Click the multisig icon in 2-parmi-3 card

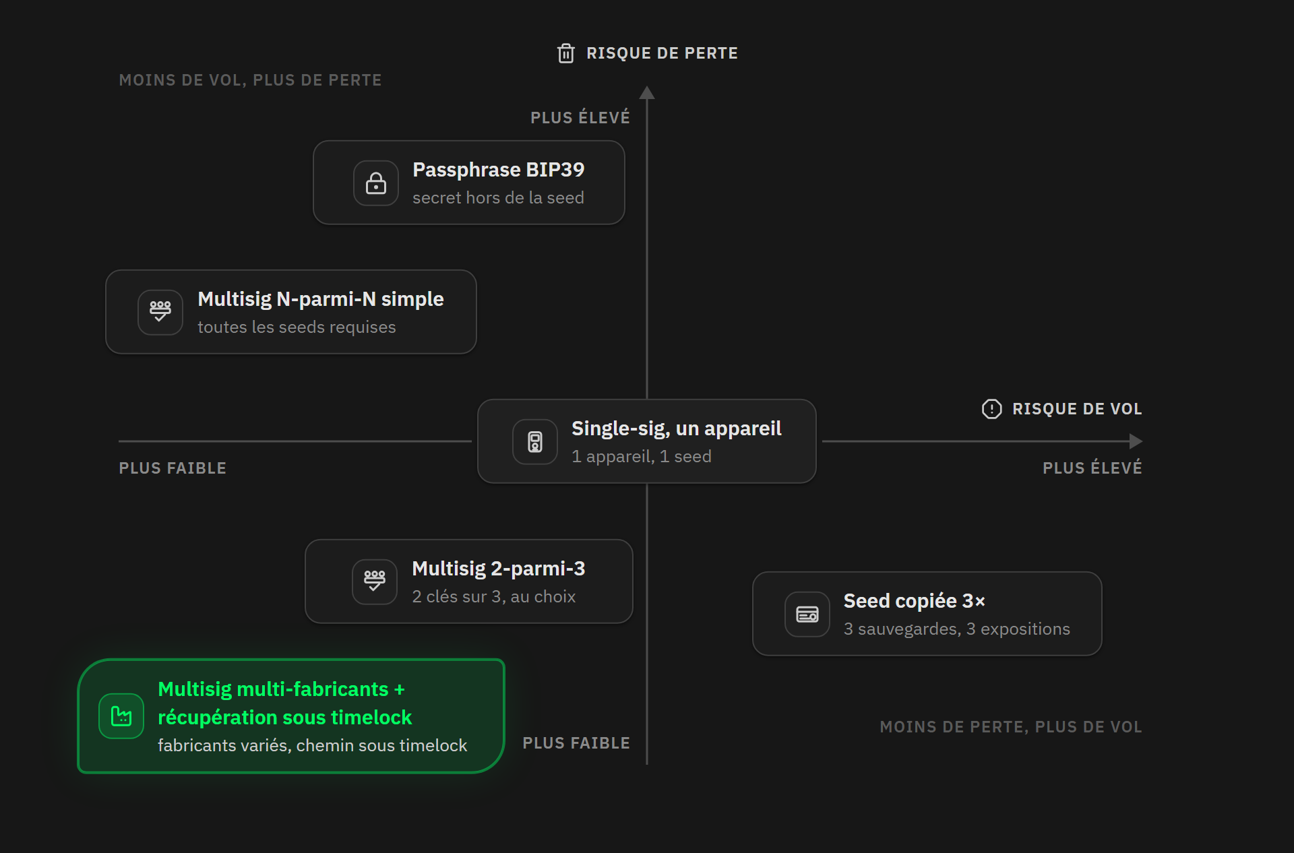(375, 581)
